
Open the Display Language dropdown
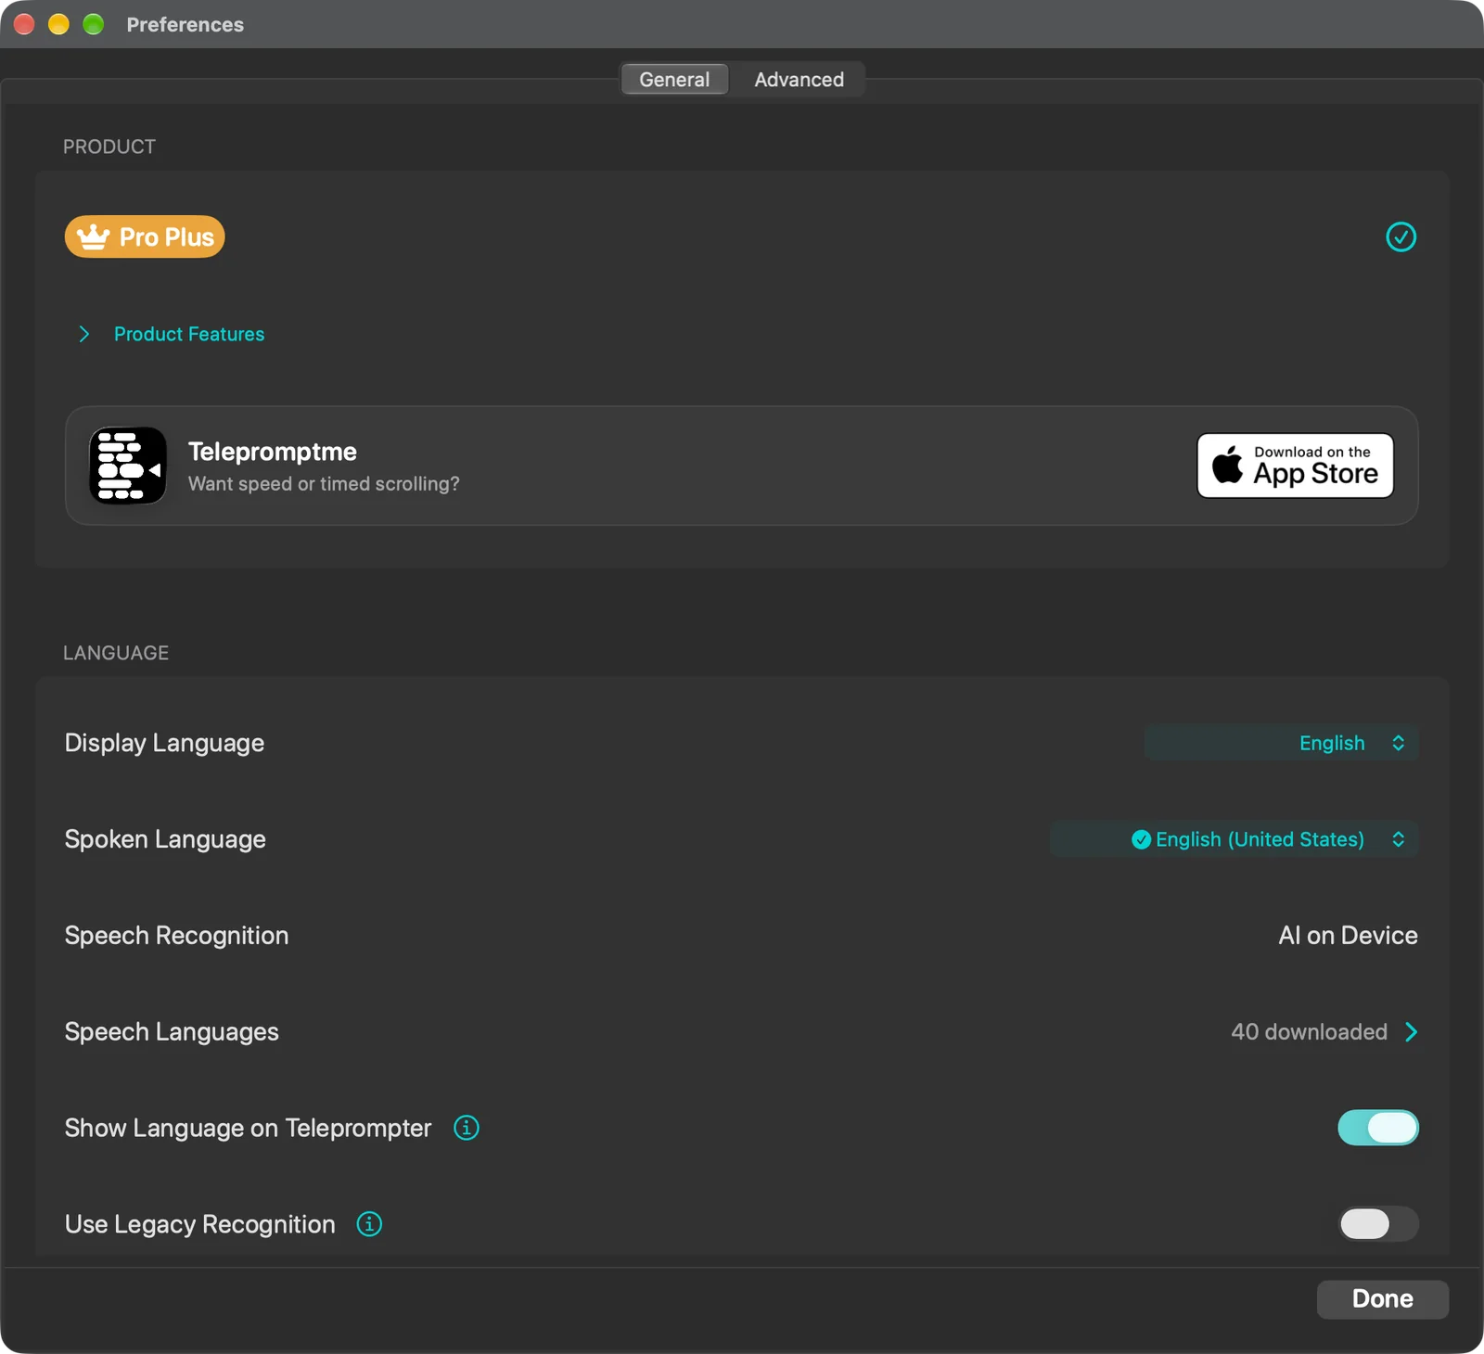point(1282,743)
